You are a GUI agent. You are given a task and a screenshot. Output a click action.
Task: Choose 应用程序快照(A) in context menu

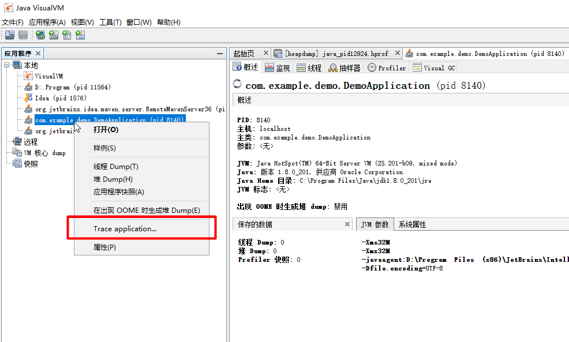click(141, 192)
